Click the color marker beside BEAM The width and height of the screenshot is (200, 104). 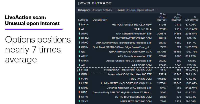[x=79, y=38]
